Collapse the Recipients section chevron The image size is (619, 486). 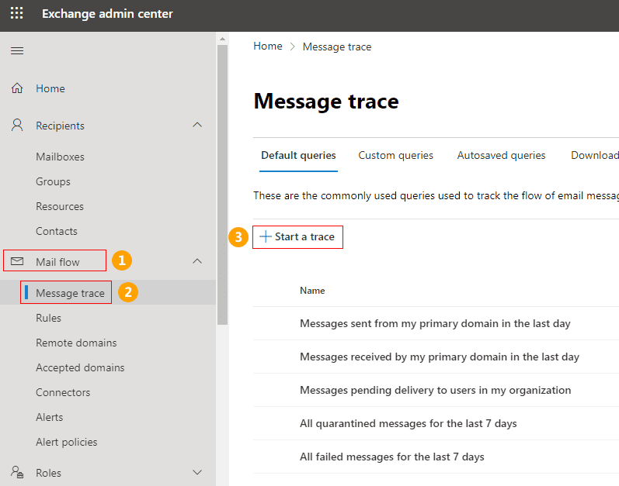click(197, 125)
